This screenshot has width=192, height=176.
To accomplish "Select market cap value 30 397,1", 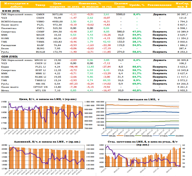I will [x=182, y=14].
